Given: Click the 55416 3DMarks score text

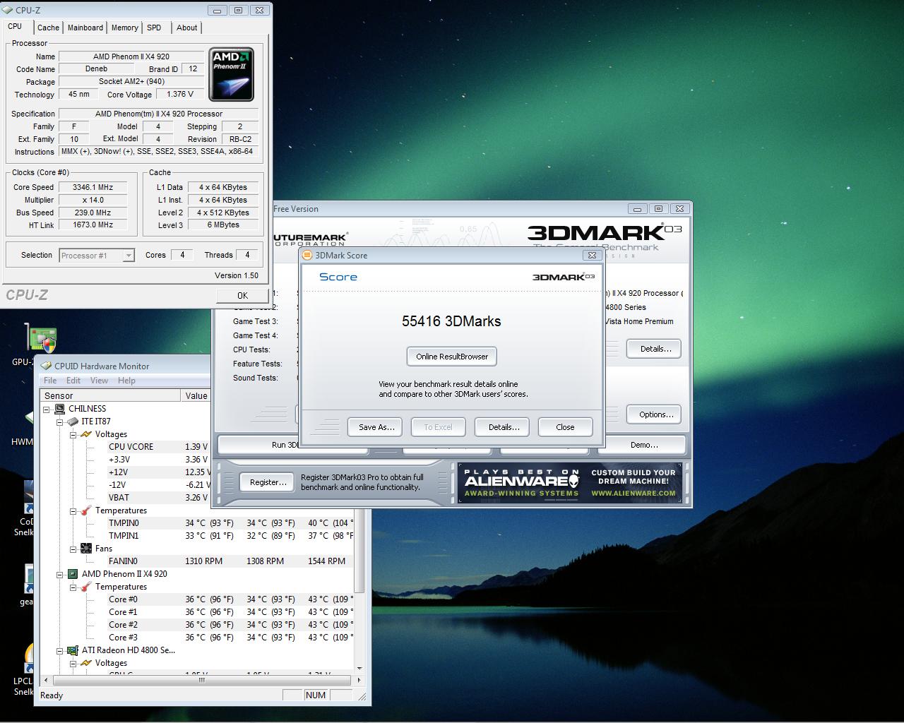Looking at the screenshot, I should [451, 321].
